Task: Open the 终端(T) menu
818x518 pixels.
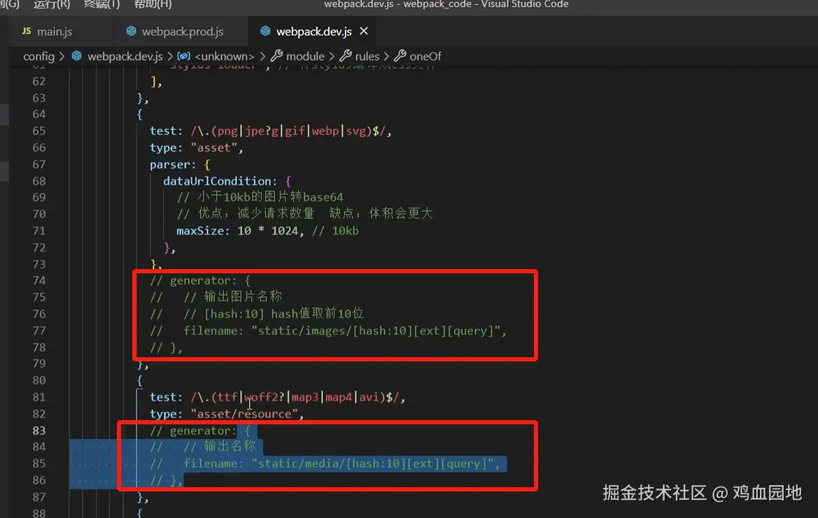Action: pos(101,4)
